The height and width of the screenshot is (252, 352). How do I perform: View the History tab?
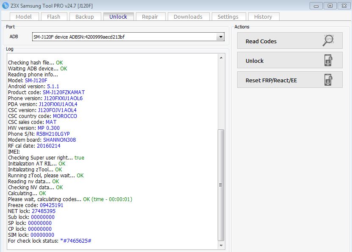tap(263, 17)
